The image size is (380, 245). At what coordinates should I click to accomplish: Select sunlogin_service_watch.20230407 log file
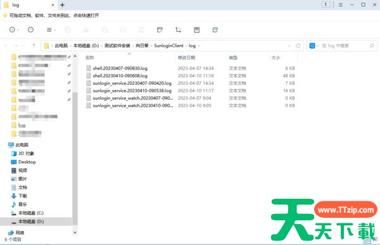pyautogui.click(x=133, y=98)
